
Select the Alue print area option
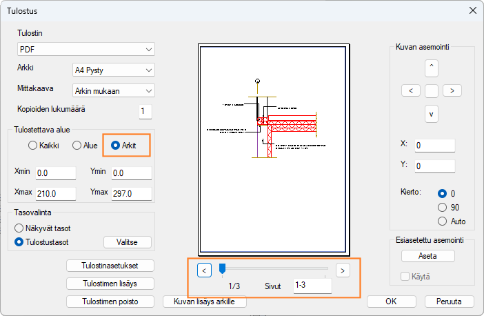(x=77, y=146)
